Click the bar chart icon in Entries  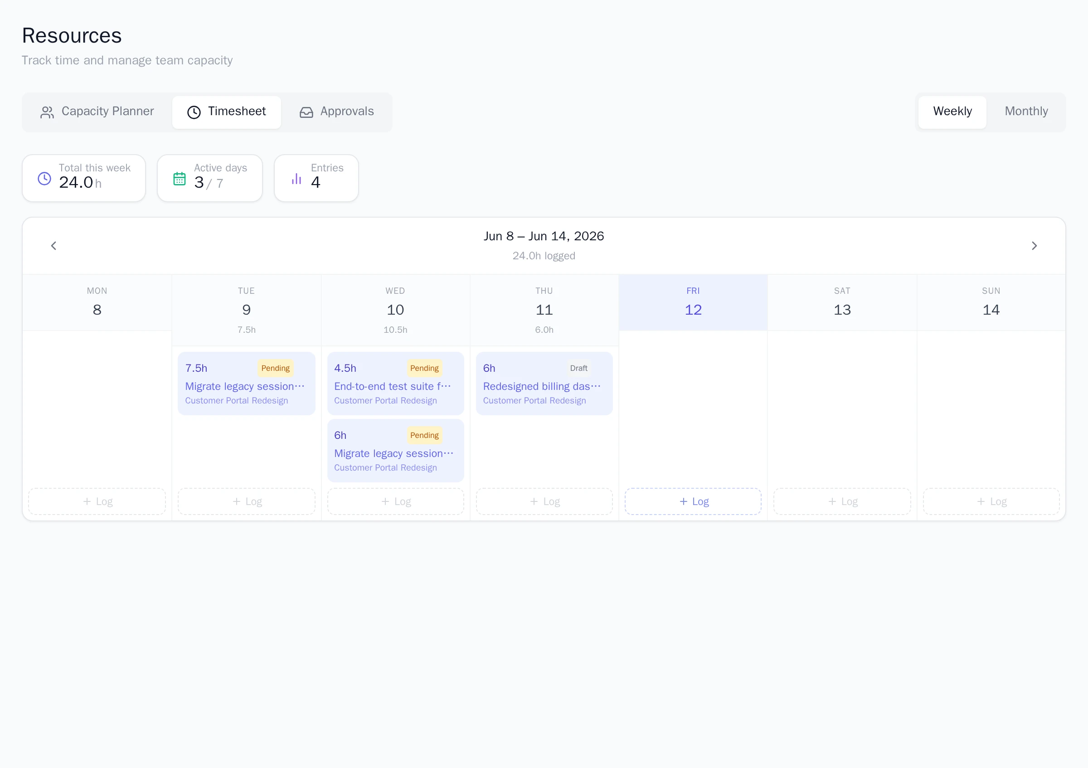pos(296,178)
